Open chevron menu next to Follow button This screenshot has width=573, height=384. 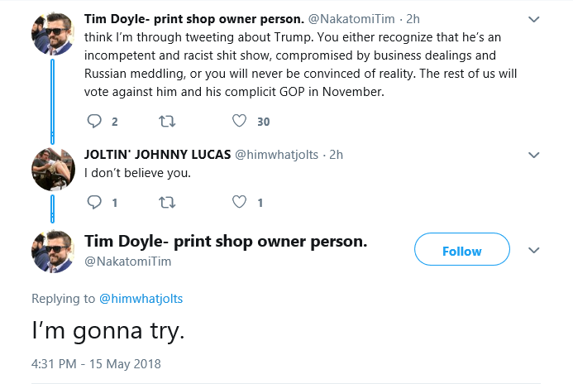click(x=534, y=251)
